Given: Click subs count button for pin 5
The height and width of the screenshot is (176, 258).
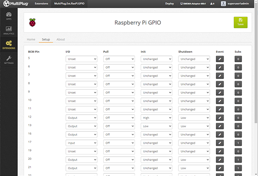Looking at the screenshot, I should [x=238, y=59].
